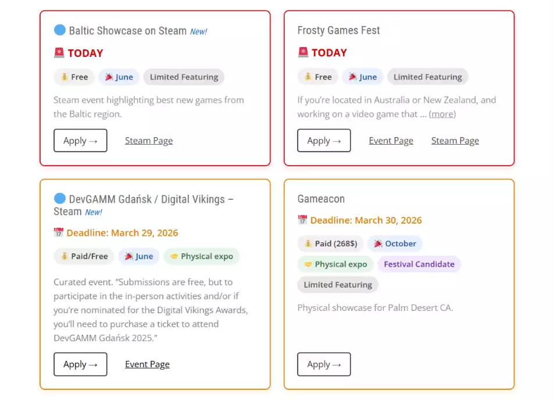Click Apply button for Gameacon
Screen dimensions: 553x401
324,364
